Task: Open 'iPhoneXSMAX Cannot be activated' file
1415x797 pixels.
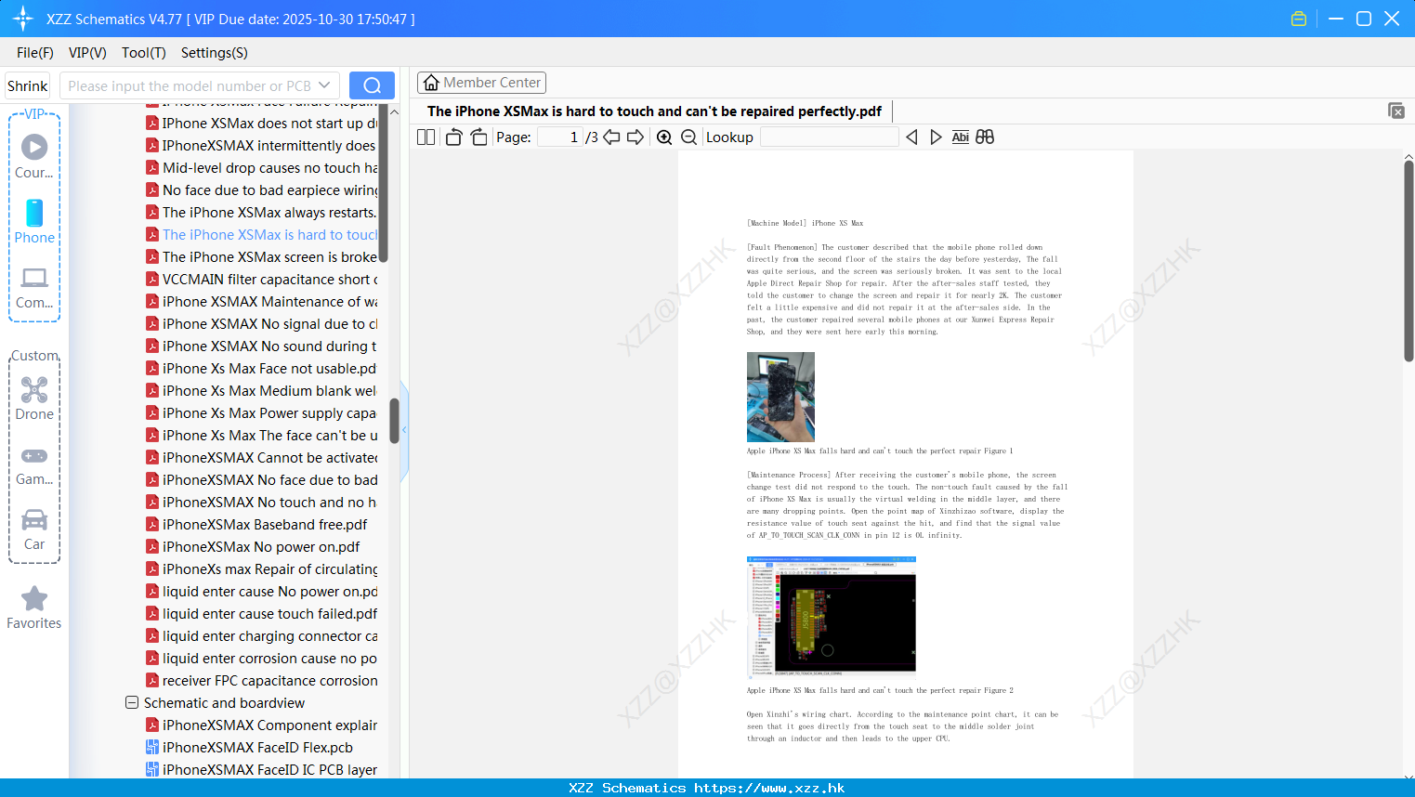Action: pyautogui.click(x=262, y=458)
